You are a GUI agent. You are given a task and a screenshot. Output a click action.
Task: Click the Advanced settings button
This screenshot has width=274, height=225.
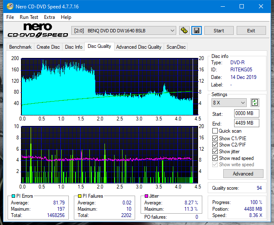click(243, 174)
